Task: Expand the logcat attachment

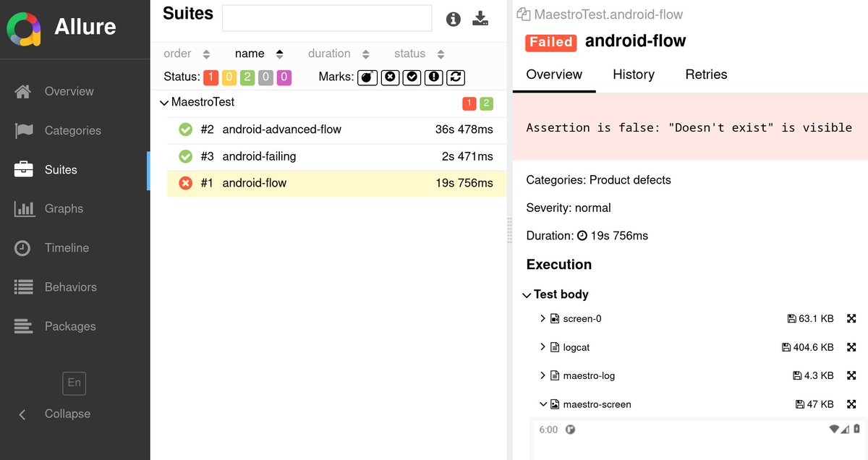Action: pyautogui.click(x=542, y=347)
